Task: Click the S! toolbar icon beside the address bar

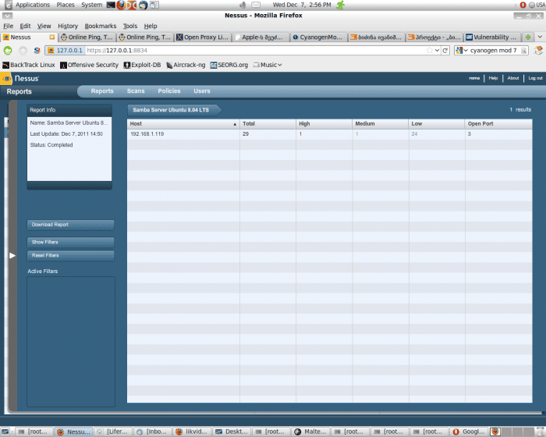Action: (x=37, y=51)
